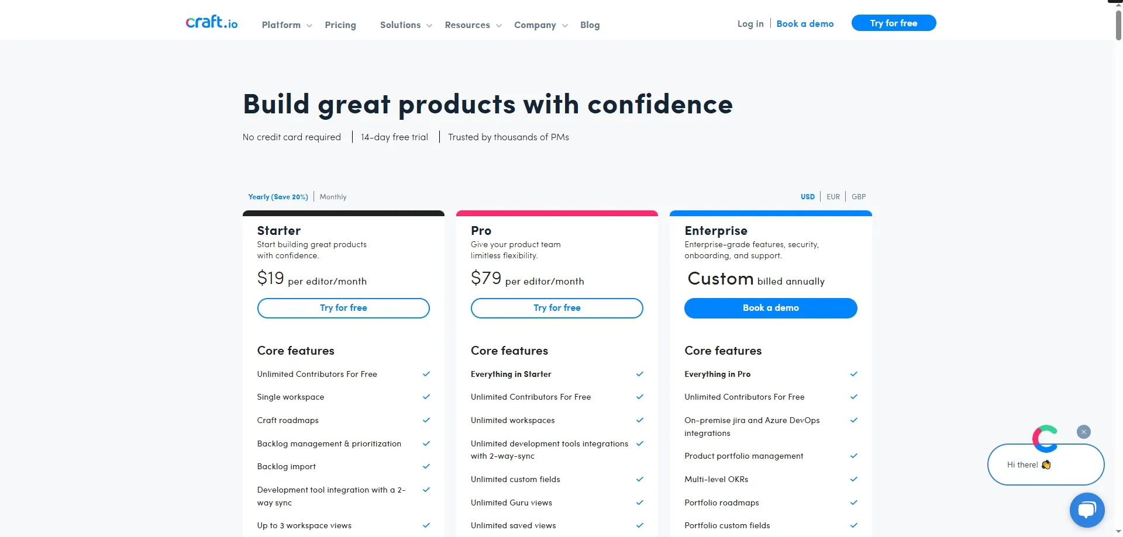Click Book a demo in Enterprise plan
This screenshot has width=1123, height=537.
(x=770, y=308)
